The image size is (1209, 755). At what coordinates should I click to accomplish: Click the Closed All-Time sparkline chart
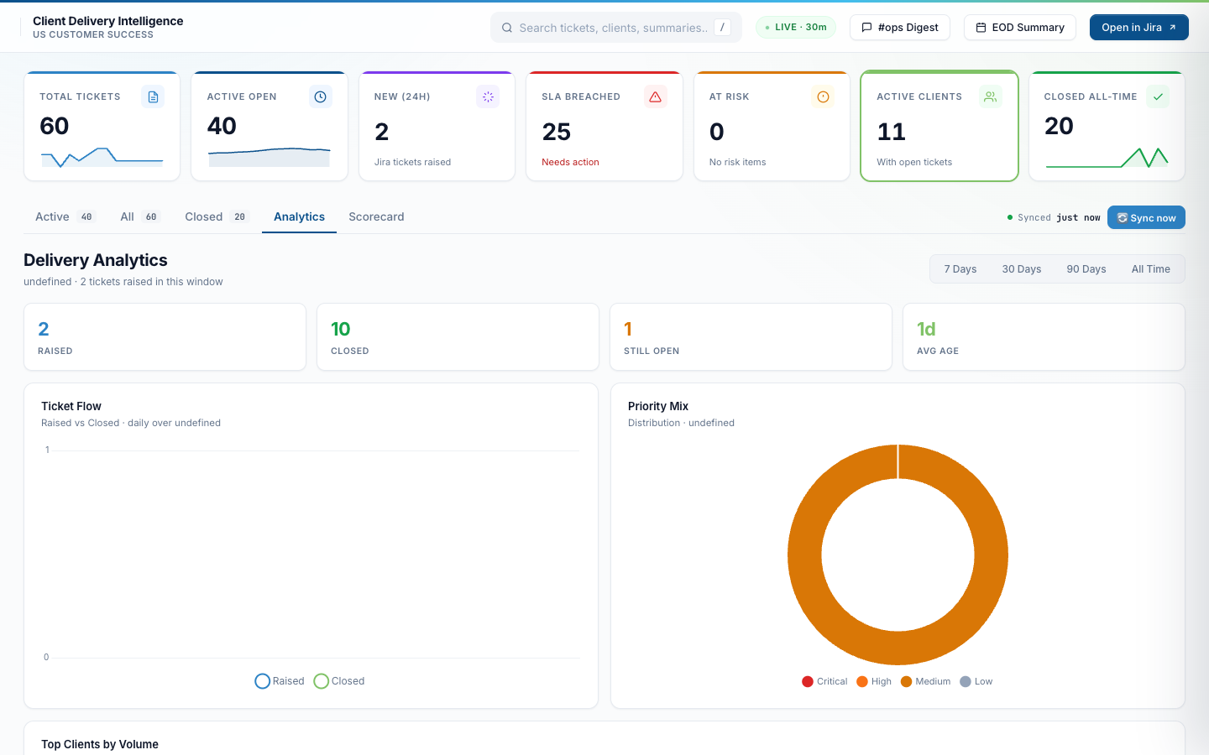[1107, 157]
